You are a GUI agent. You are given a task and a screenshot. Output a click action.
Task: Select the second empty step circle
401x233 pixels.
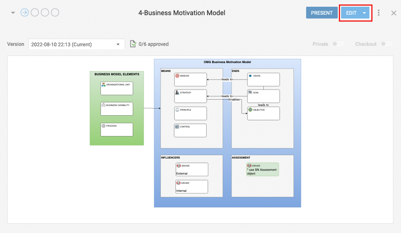35,13
